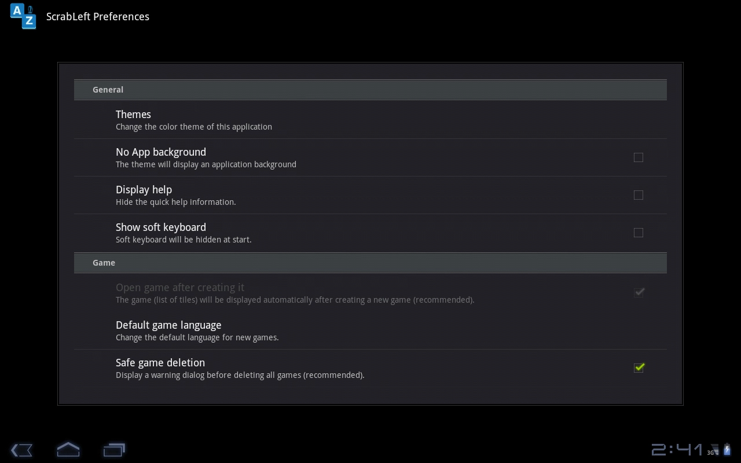Viewport: 741px width, 463px height.
Task: Open the recent apps icon
Action: point(114,450)
